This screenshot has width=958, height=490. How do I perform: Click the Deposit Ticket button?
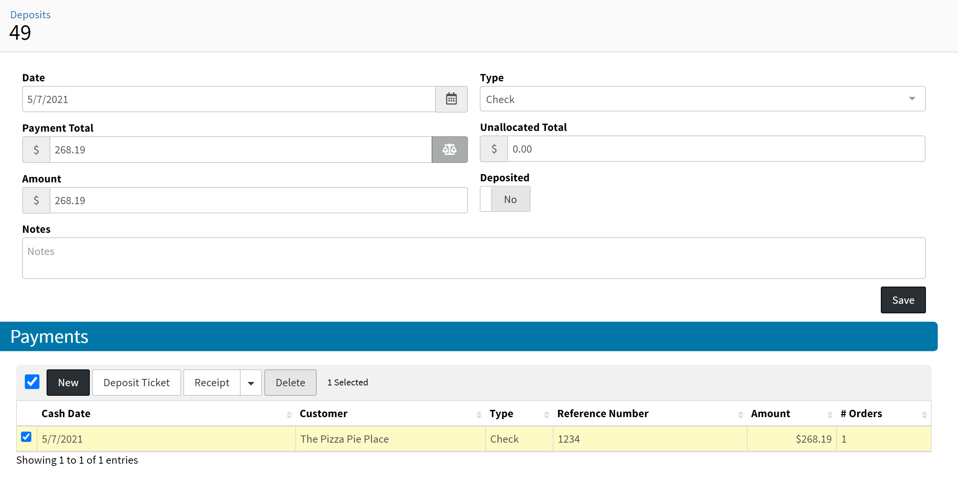point(136,383)
